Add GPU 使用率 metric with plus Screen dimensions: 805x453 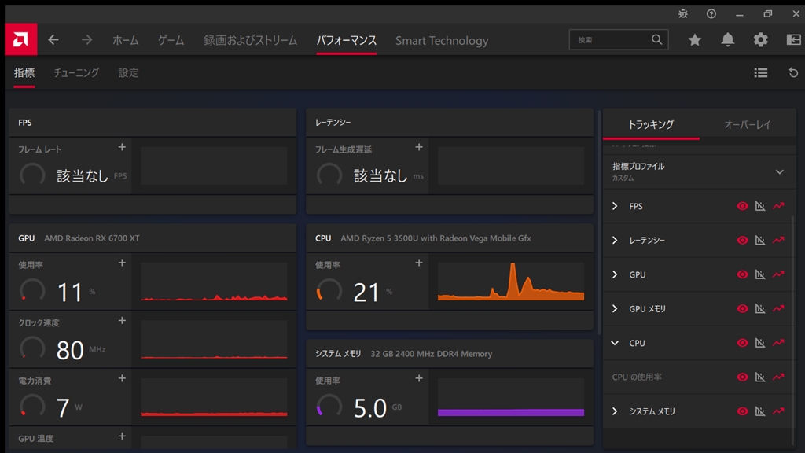click(122, 263)
